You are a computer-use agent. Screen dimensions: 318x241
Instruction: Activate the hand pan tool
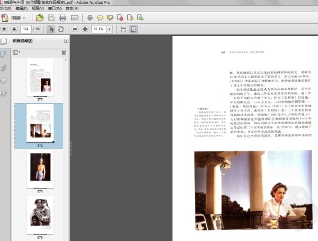(x=60, y=29)
